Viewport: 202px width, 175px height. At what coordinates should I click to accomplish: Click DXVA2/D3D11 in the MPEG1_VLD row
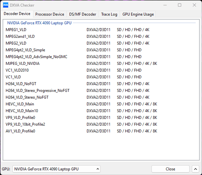click(x=98, y=30)
